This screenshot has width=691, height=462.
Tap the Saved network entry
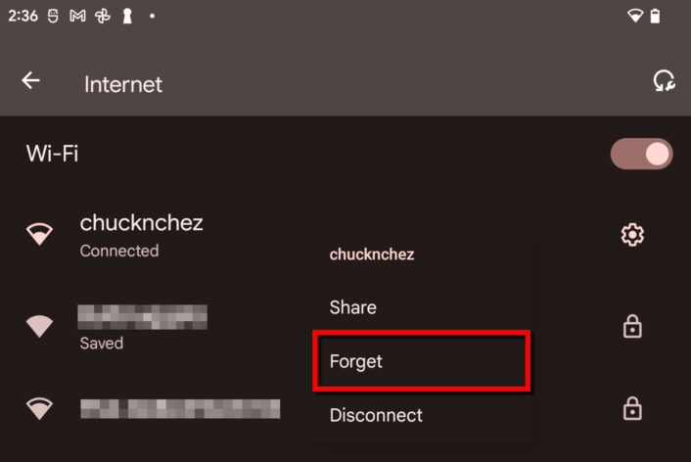142,326
